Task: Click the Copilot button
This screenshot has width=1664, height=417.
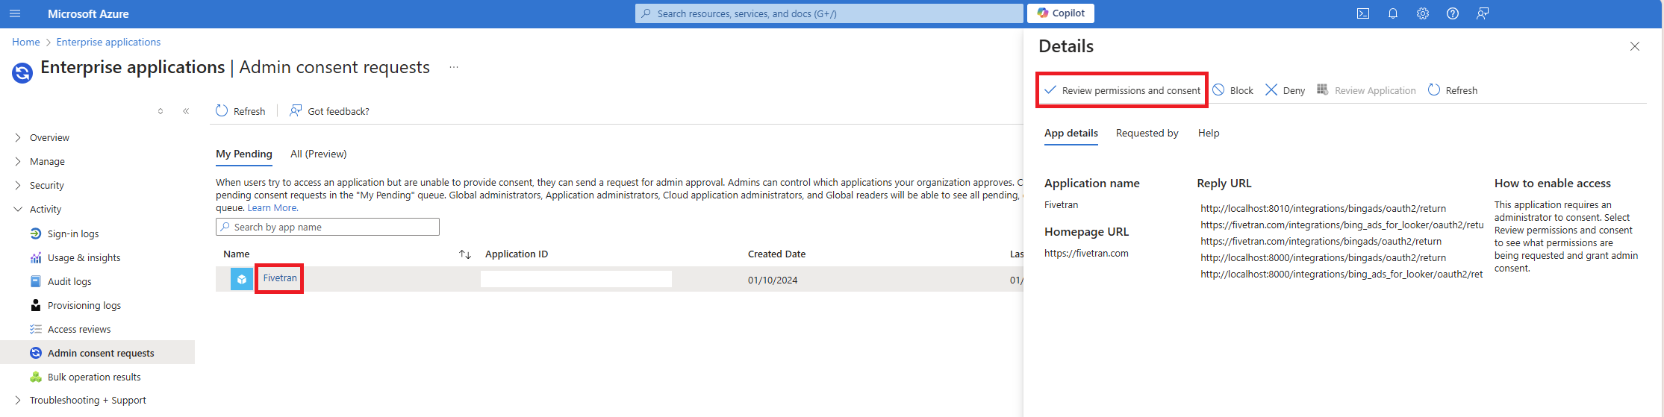Action: point(1061,13)
